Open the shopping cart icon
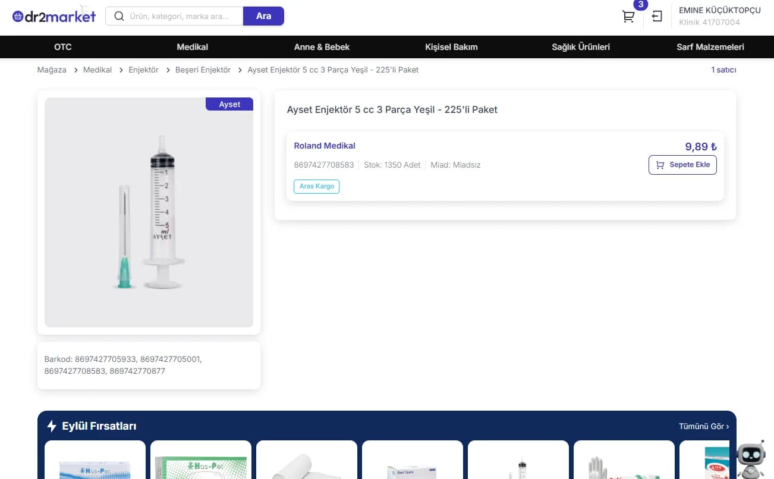The width and height of the screenshot is (774, 479). pyautogui.click(x=628, y=17)
